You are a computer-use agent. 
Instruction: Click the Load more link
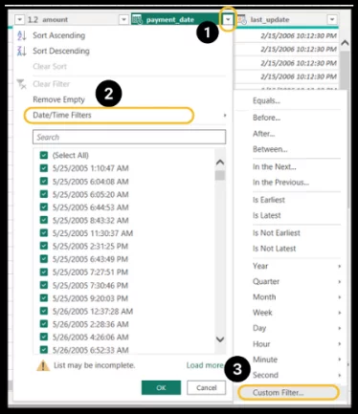tap(205, 365)
